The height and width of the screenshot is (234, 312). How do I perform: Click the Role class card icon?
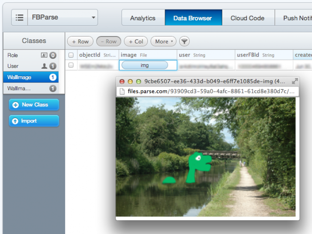click(44, 55)
